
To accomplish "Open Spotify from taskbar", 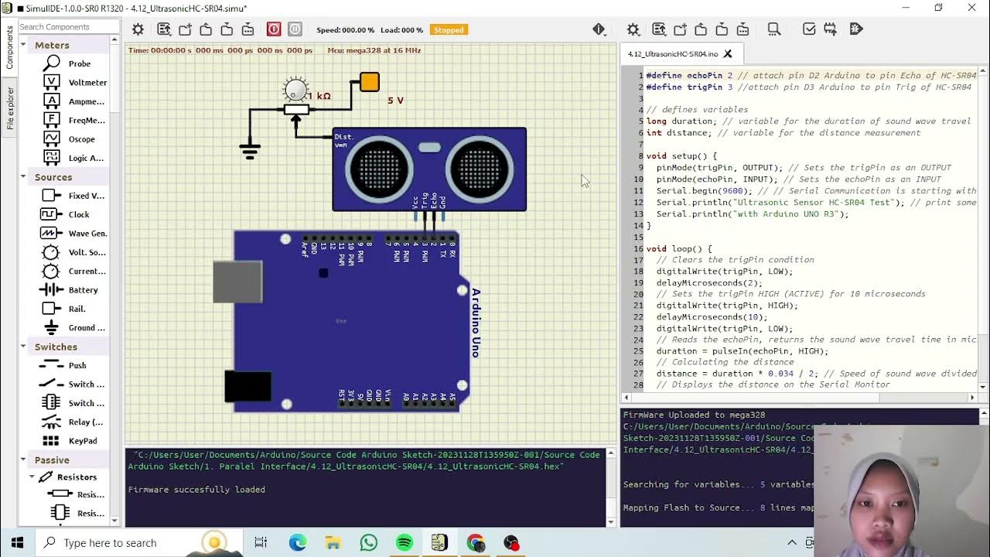I will [404, 542].
